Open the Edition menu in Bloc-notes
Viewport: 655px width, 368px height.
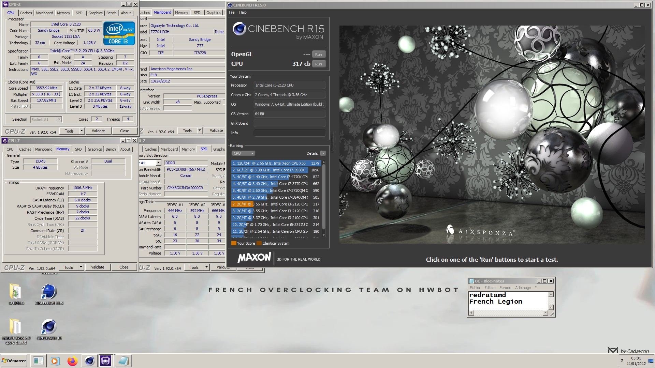pyautogui.click(x=490, y=288)
